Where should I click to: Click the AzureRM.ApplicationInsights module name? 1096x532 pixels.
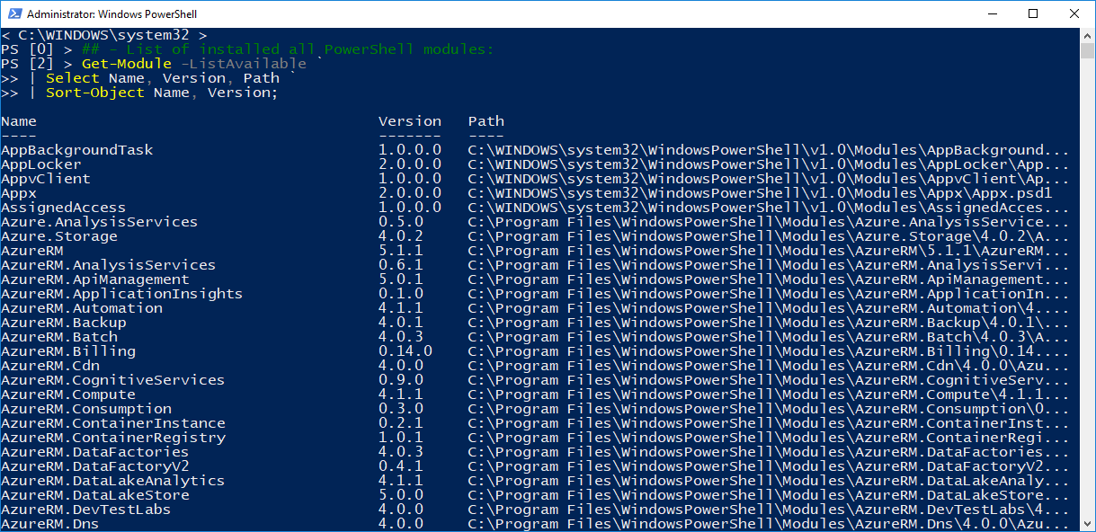122,294
